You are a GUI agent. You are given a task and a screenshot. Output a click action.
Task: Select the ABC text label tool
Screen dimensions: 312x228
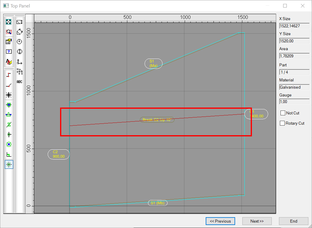(x=20, y=82)
